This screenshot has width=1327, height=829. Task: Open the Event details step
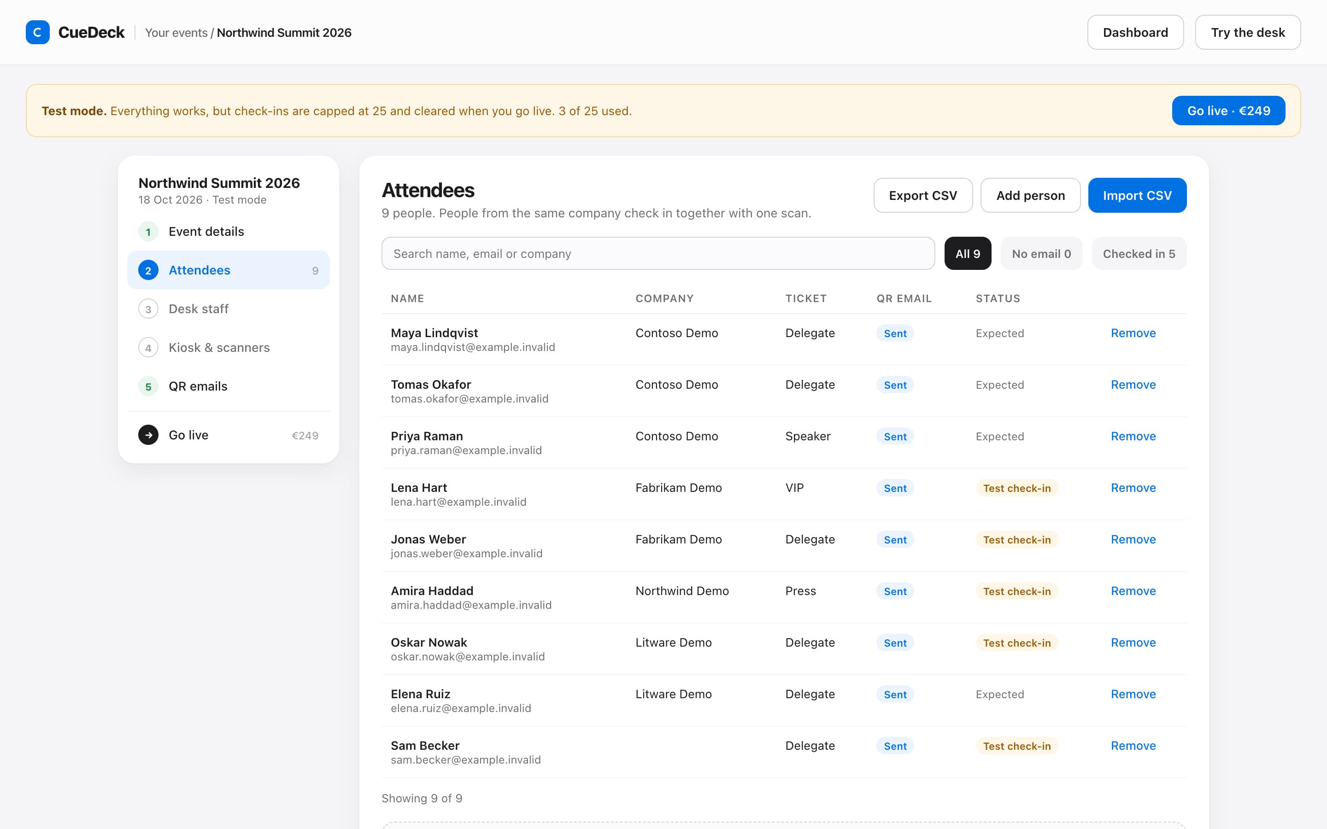click(228, 231)
